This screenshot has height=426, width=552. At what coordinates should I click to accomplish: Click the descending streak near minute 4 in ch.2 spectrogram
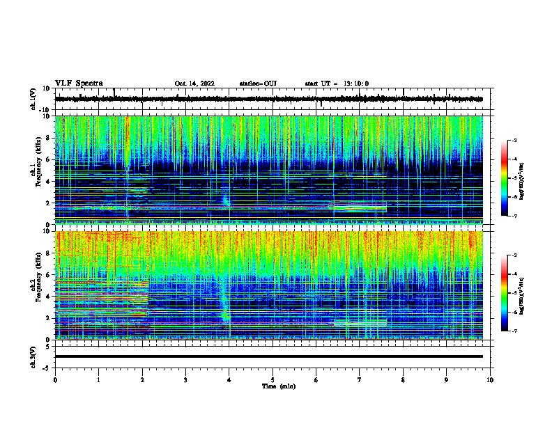click(x=224, y=299)
